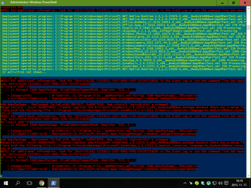Close the PowerShell window
Viewport: 251px width, 188px height.
pyautogui.click(x=245, y=3)
